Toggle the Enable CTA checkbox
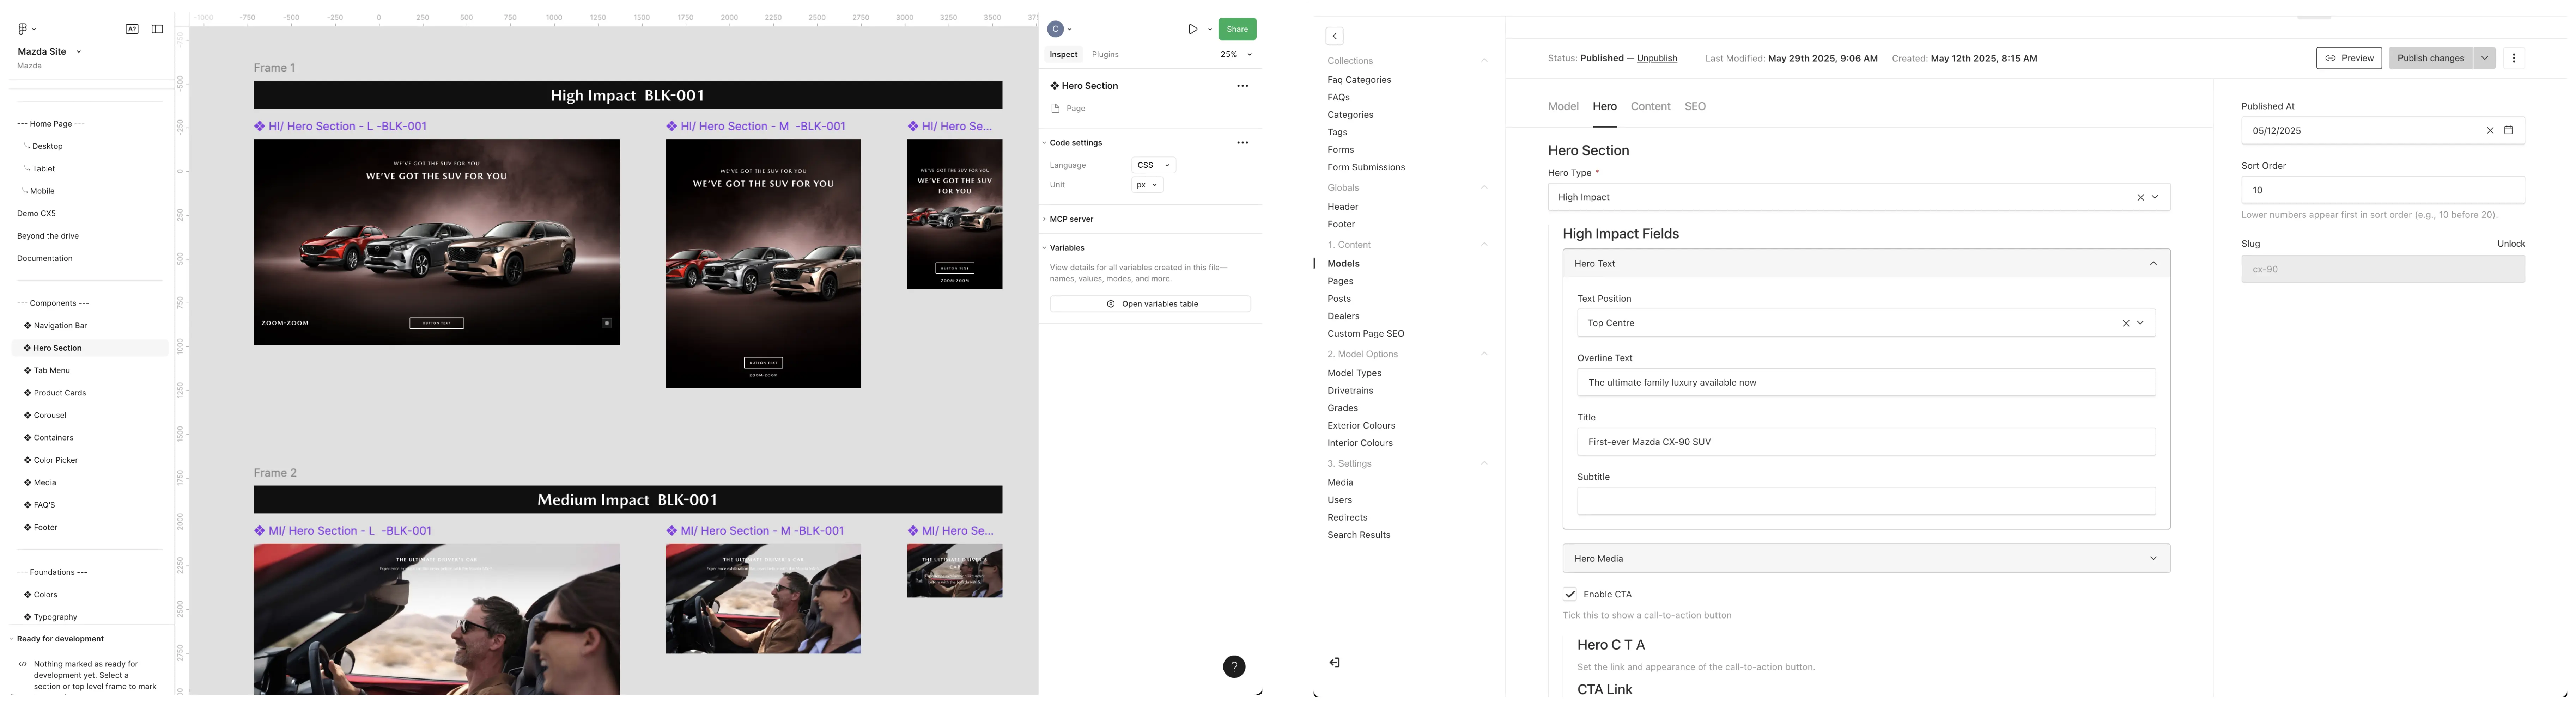This screenshot has width=2576, height=707. pos(1570,594)
